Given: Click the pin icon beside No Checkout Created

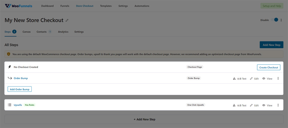Looking at the screenshot, I should (x=10, y=67).
